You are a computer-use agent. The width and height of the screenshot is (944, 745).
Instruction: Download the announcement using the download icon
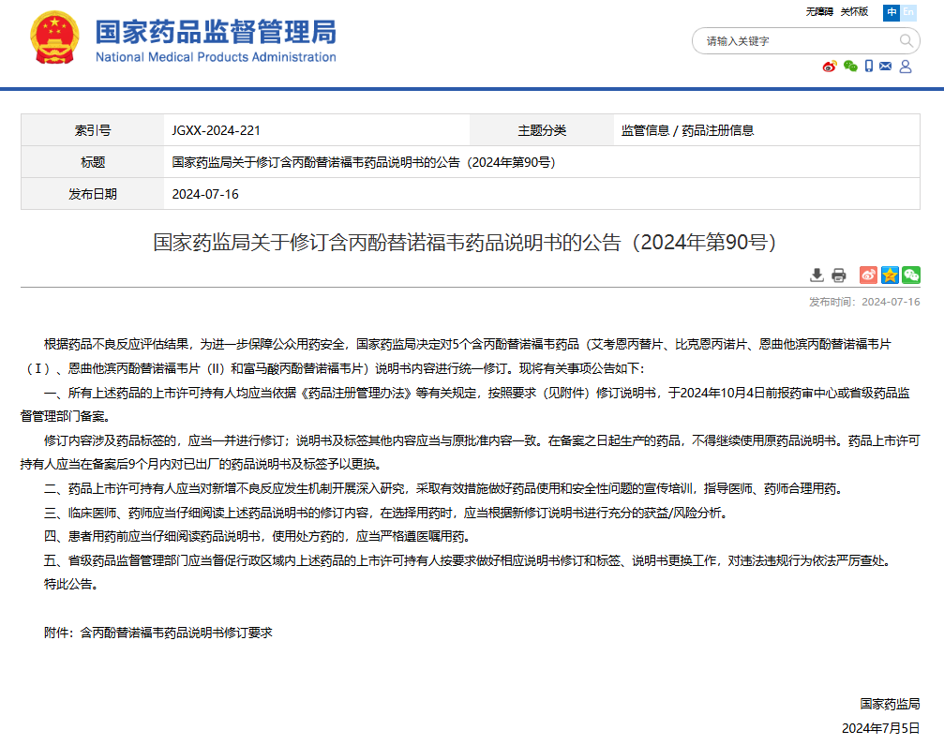click(x=817, y=275)
